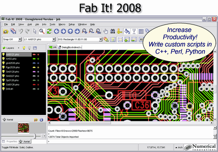Switch to the job tab
218x152 pixels.
(x=53, y=47)
